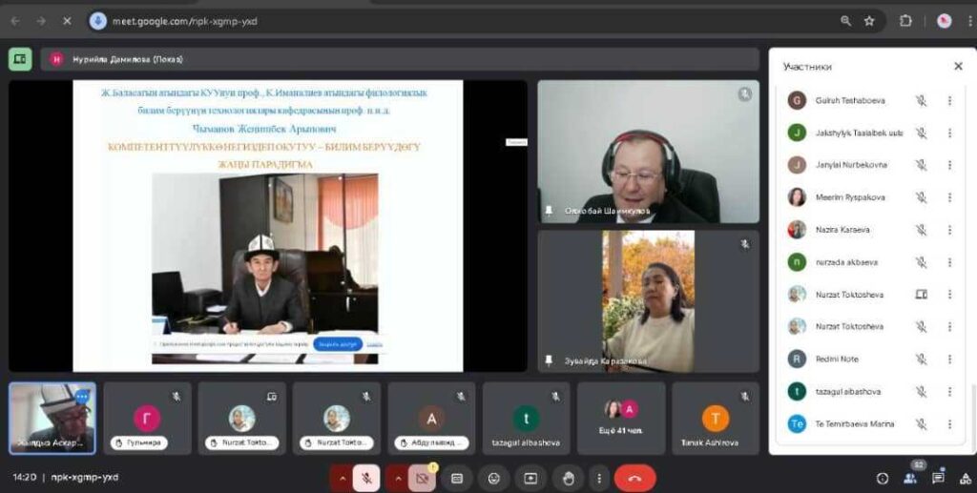Click the Закрыть доступ blue button
977x493 pixels.
pyautogui.click(x=337, y=344)
